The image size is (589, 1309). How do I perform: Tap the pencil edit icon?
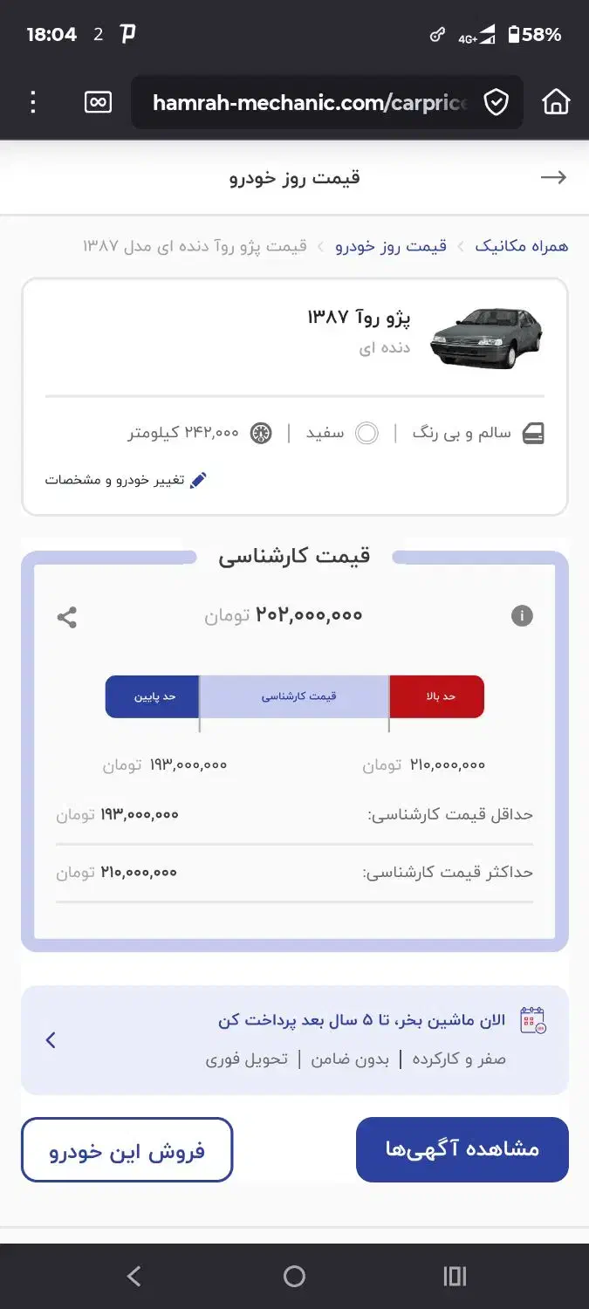click(x=198, y=480)
